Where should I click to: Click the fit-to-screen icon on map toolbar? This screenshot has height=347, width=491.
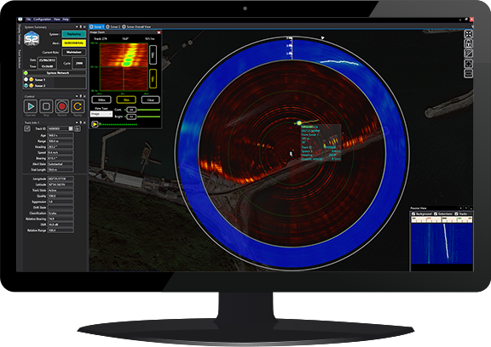click(x=468, y=34)
